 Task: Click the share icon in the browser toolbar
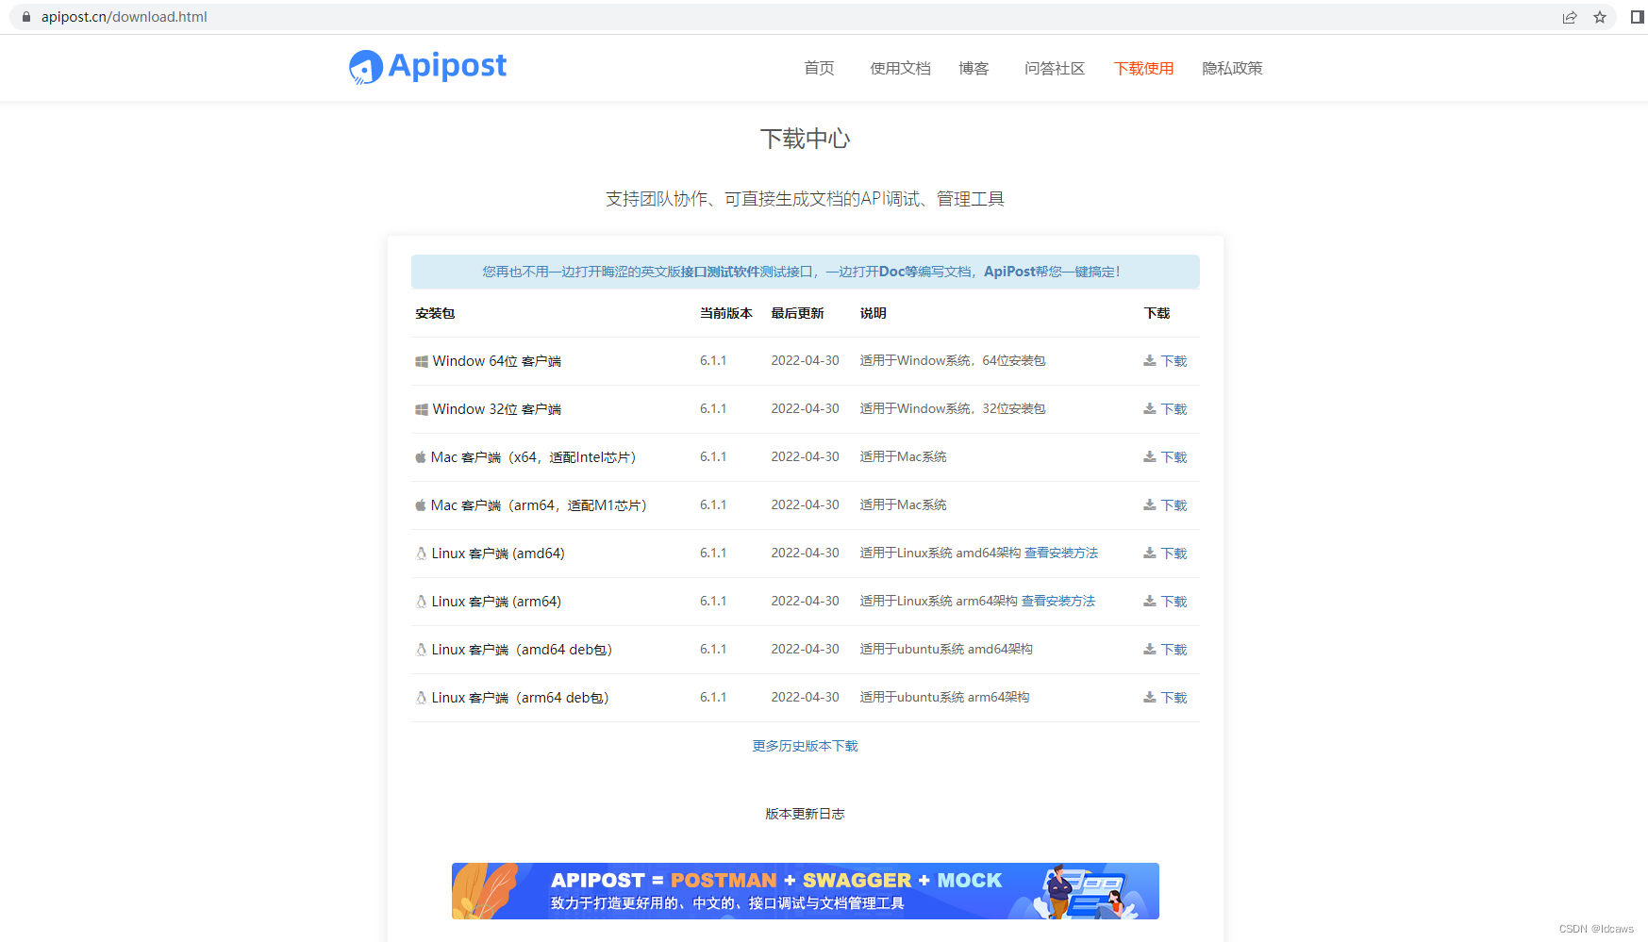[1569, 17]
